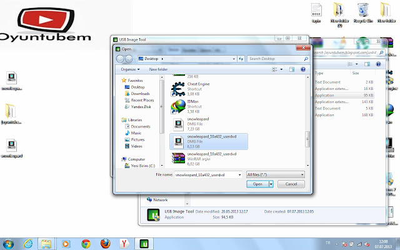Open Desktop in the Favorites list
This screenshot has height=250, width=400.
(x=137, y=87)
